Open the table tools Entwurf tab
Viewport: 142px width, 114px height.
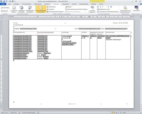point(94,4)
